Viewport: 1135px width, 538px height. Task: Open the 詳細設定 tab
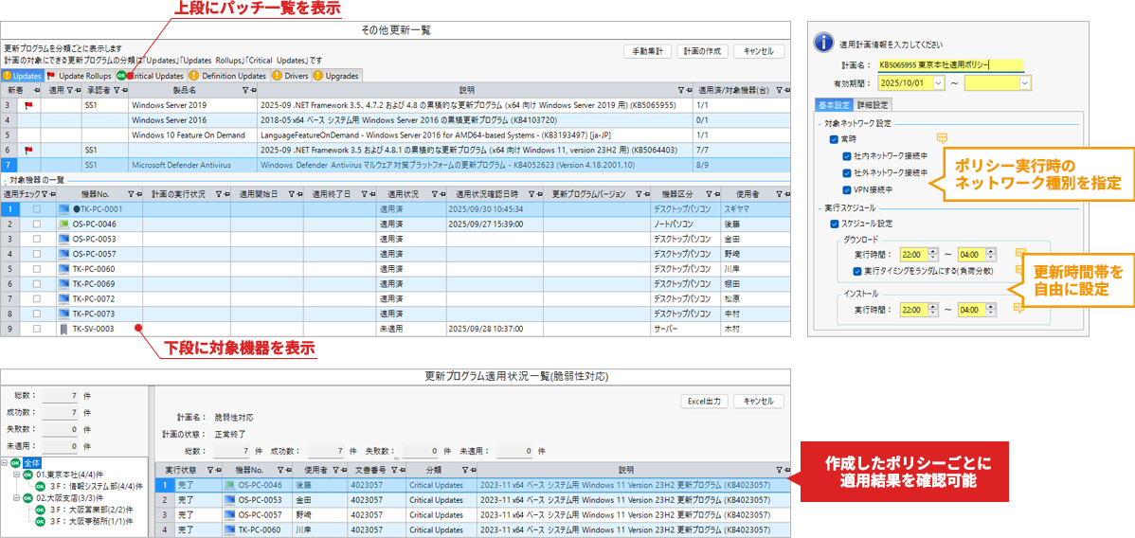[x=873, y=105]
